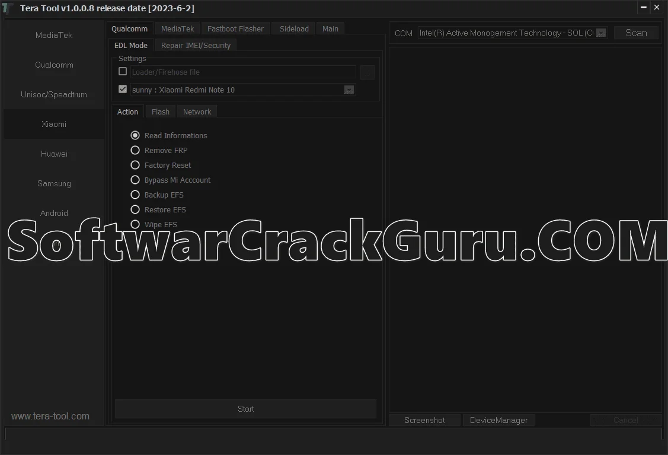The width and height of the screenshot is (668, 455).
Task: Open the Unisoc/Speadtrum sidebar section
Action: click(54, 95)
